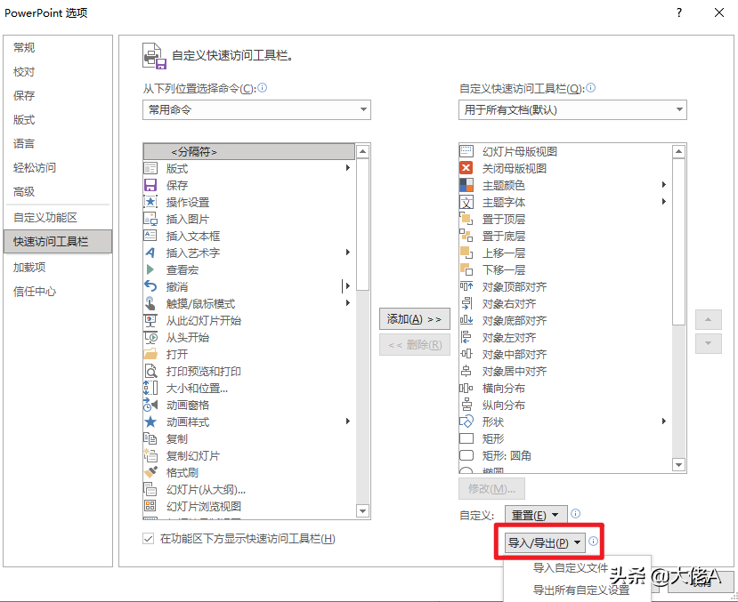Expand the 形状 submenu arrow in right list
Screen dimensions: 738x602
point(663,421)
